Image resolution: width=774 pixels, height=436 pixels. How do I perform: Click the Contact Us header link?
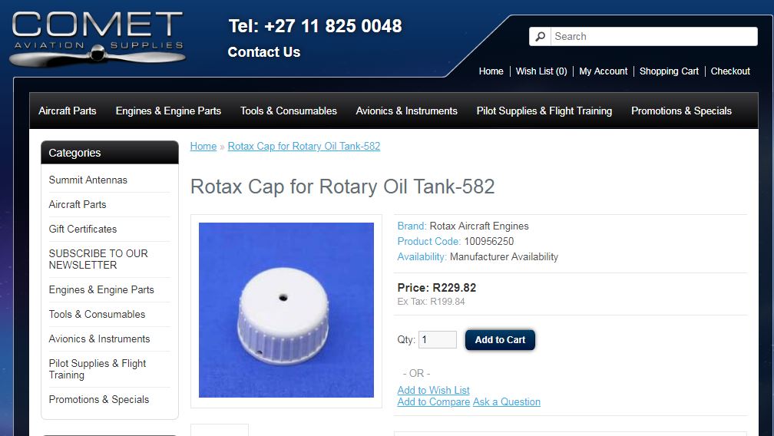point(264,52)
